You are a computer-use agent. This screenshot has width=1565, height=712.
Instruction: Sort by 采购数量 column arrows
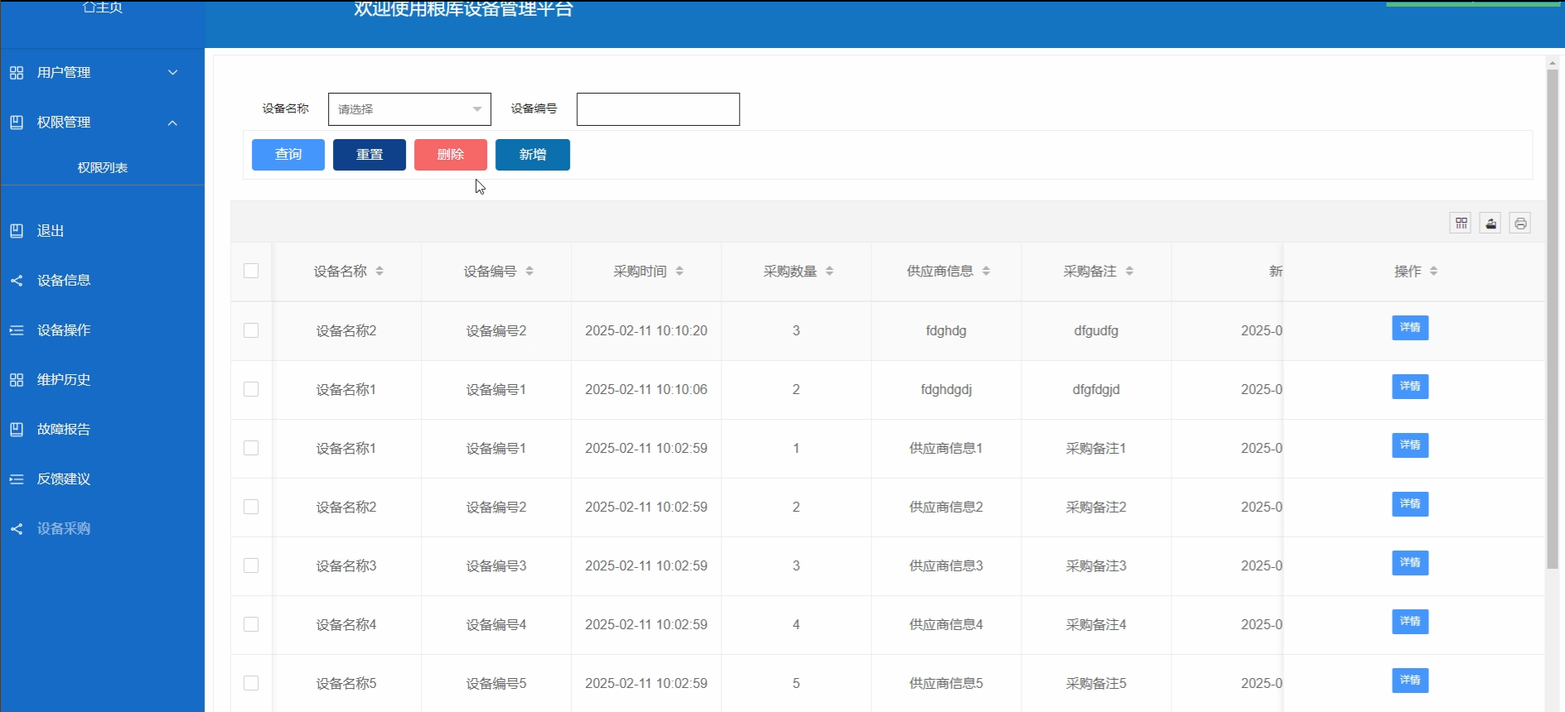tap(829, 272)
